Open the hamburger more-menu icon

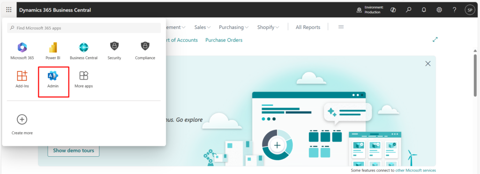(341, 27)
